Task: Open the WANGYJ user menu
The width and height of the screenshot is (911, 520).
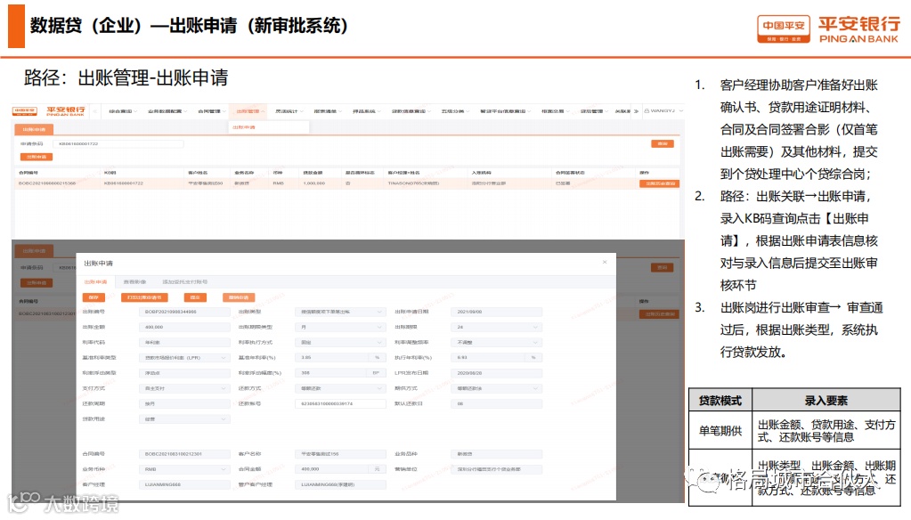Action: click(663, 110)
